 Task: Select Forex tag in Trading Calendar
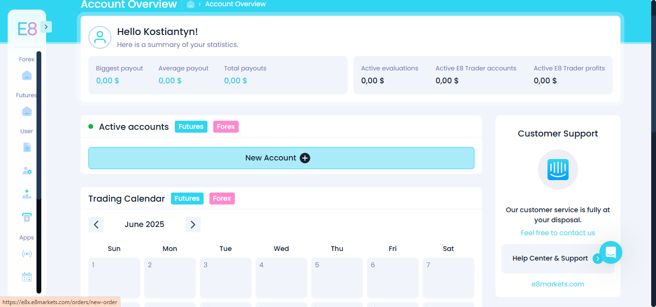[222, 199]
